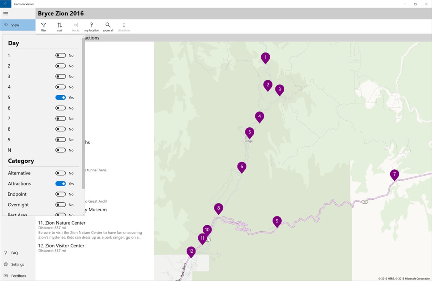Select map pin number 8
The image size is (432, 281).
point(218,209)
